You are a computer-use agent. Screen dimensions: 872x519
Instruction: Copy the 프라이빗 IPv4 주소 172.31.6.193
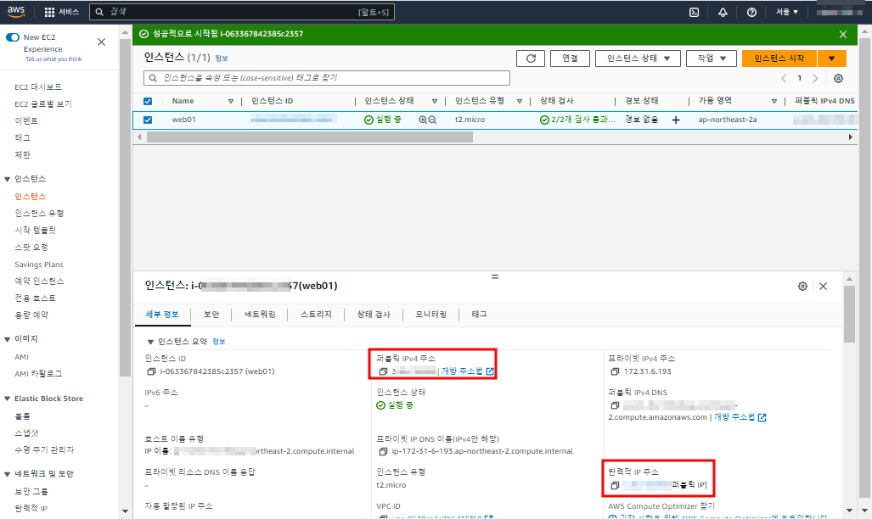615,371
